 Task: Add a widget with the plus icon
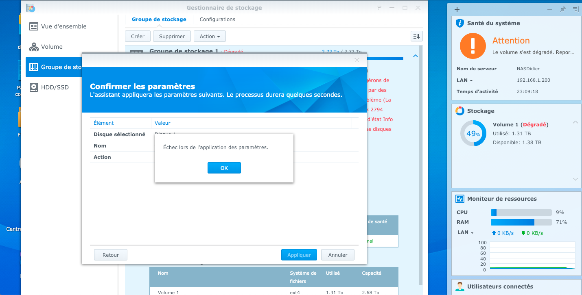click(x=457, y=9)
